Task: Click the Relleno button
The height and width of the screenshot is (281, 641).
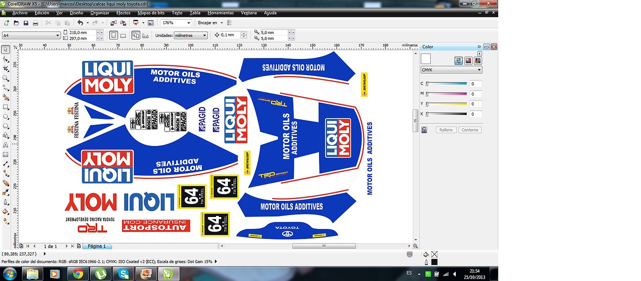Action: click(445, 130)
